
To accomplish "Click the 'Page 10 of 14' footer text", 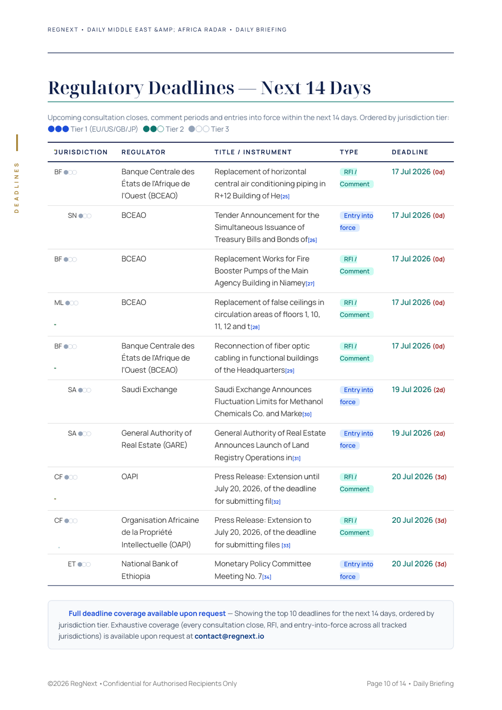I will pos(386,684).
